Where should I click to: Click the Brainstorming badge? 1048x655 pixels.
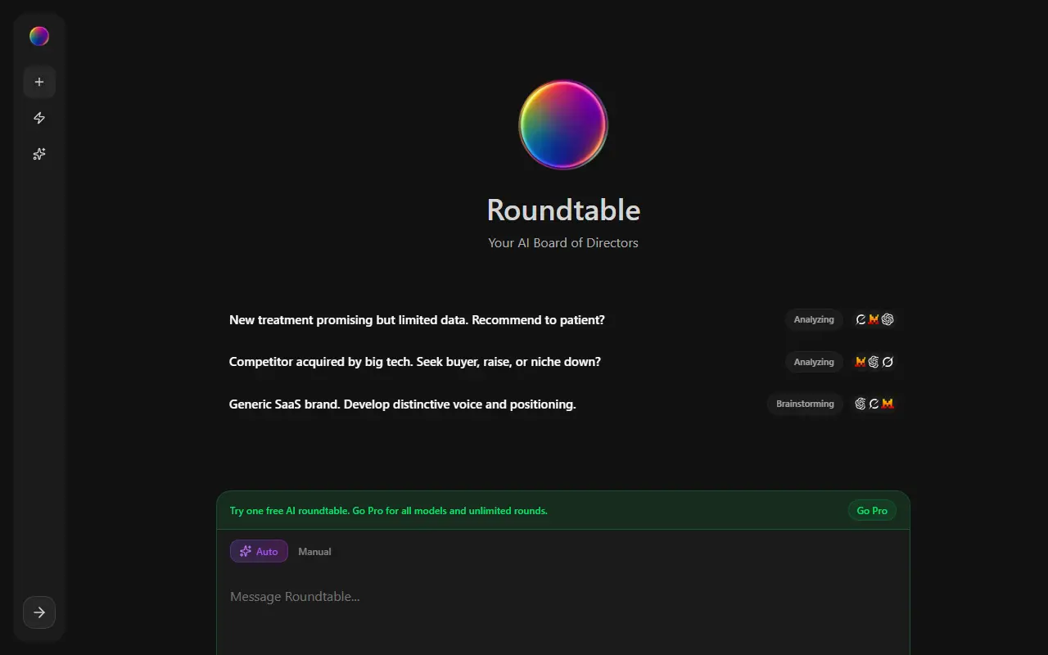coord(805,404)
